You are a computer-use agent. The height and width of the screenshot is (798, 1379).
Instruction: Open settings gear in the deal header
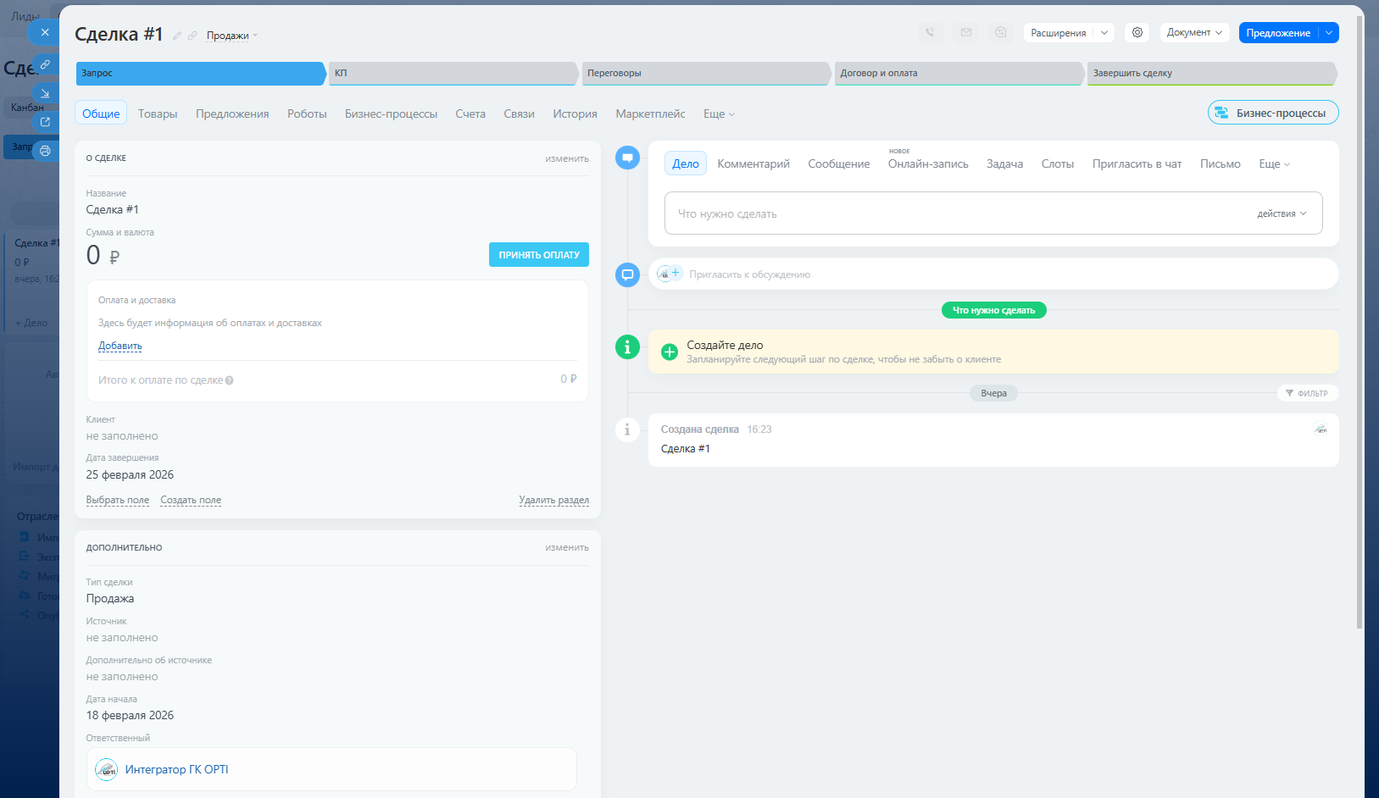[1137, 32]
